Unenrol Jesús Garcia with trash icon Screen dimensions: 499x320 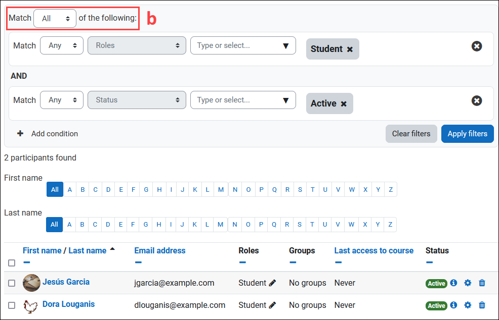pos(482,283)
